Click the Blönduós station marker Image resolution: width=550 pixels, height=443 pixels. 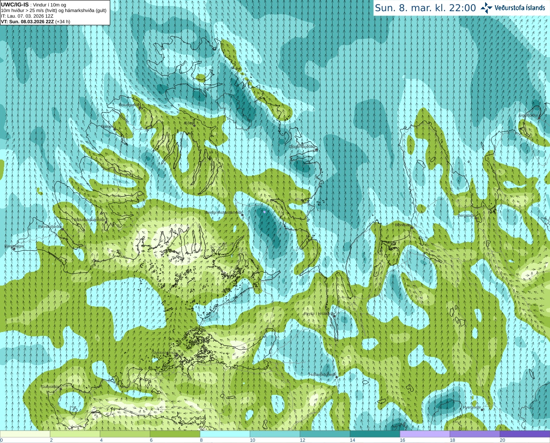coord(411,228)
